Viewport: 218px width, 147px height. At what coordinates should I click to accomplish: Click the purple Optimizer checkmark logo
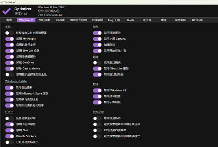[x=7, y=11]
